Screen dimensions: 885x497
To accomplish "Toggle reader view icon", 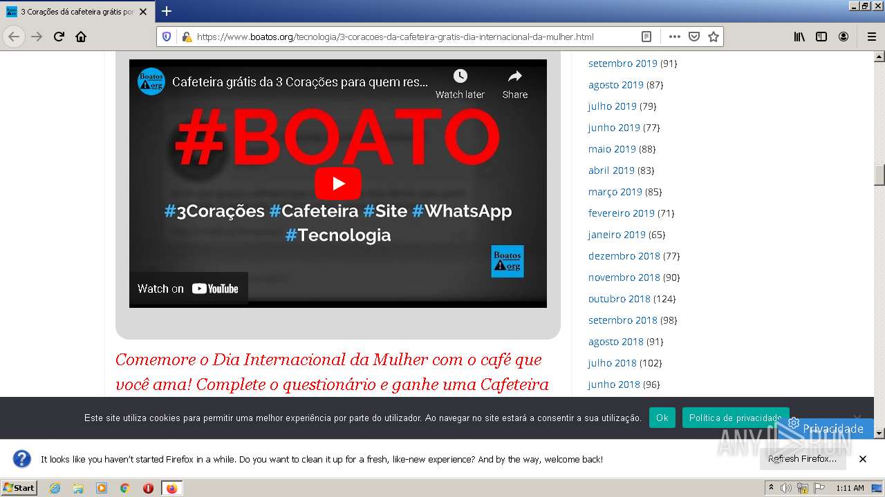I will tap(646, 37).
